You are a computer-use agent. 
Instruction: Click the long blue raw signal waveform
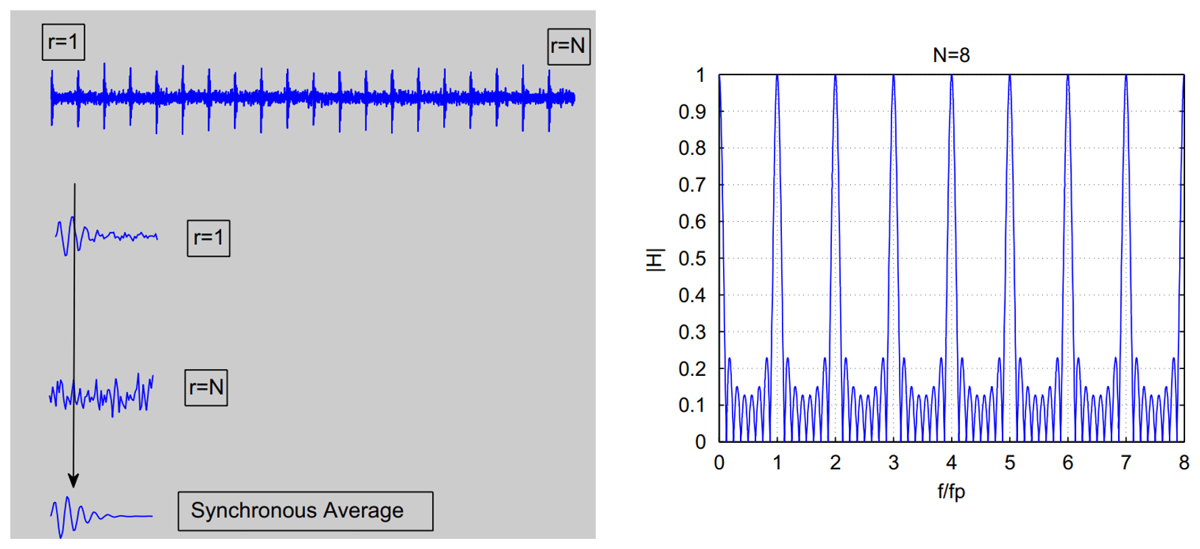[x=311, y=98]
